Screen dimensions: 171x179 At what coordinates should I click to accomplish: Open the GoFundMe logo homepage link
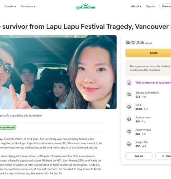point(85,6)
